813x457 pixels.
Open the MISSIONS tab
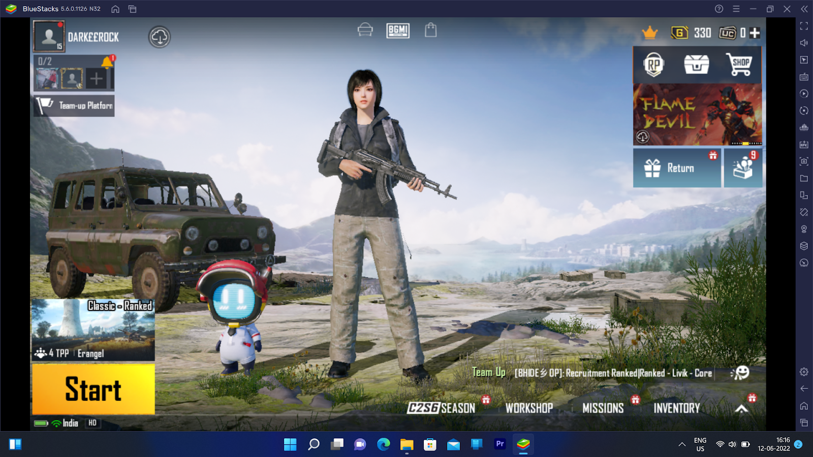point(603,408)
